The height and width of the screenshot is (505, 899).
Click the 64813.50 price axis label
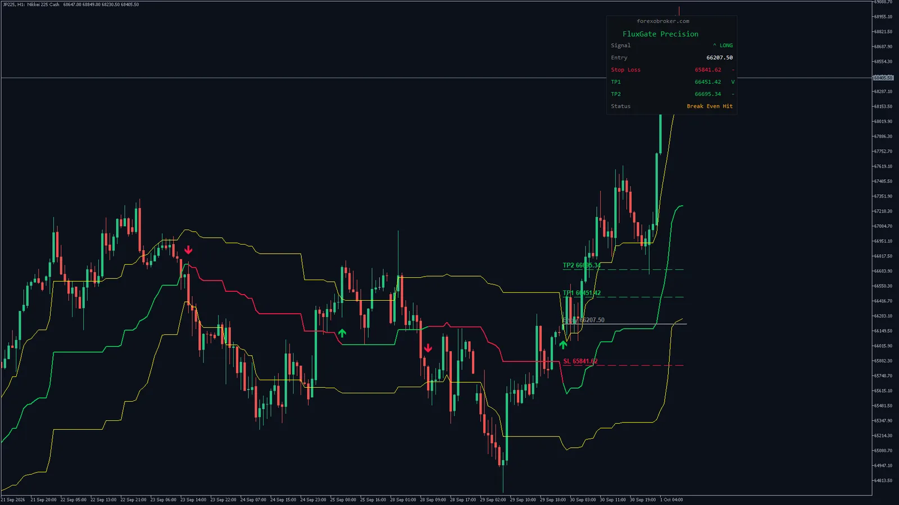pos(883,481)
